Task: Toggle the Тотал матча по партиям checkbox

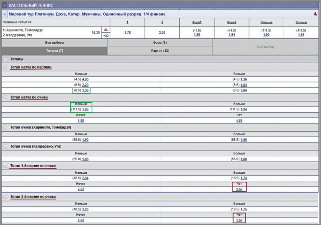Action: point(5,67)
